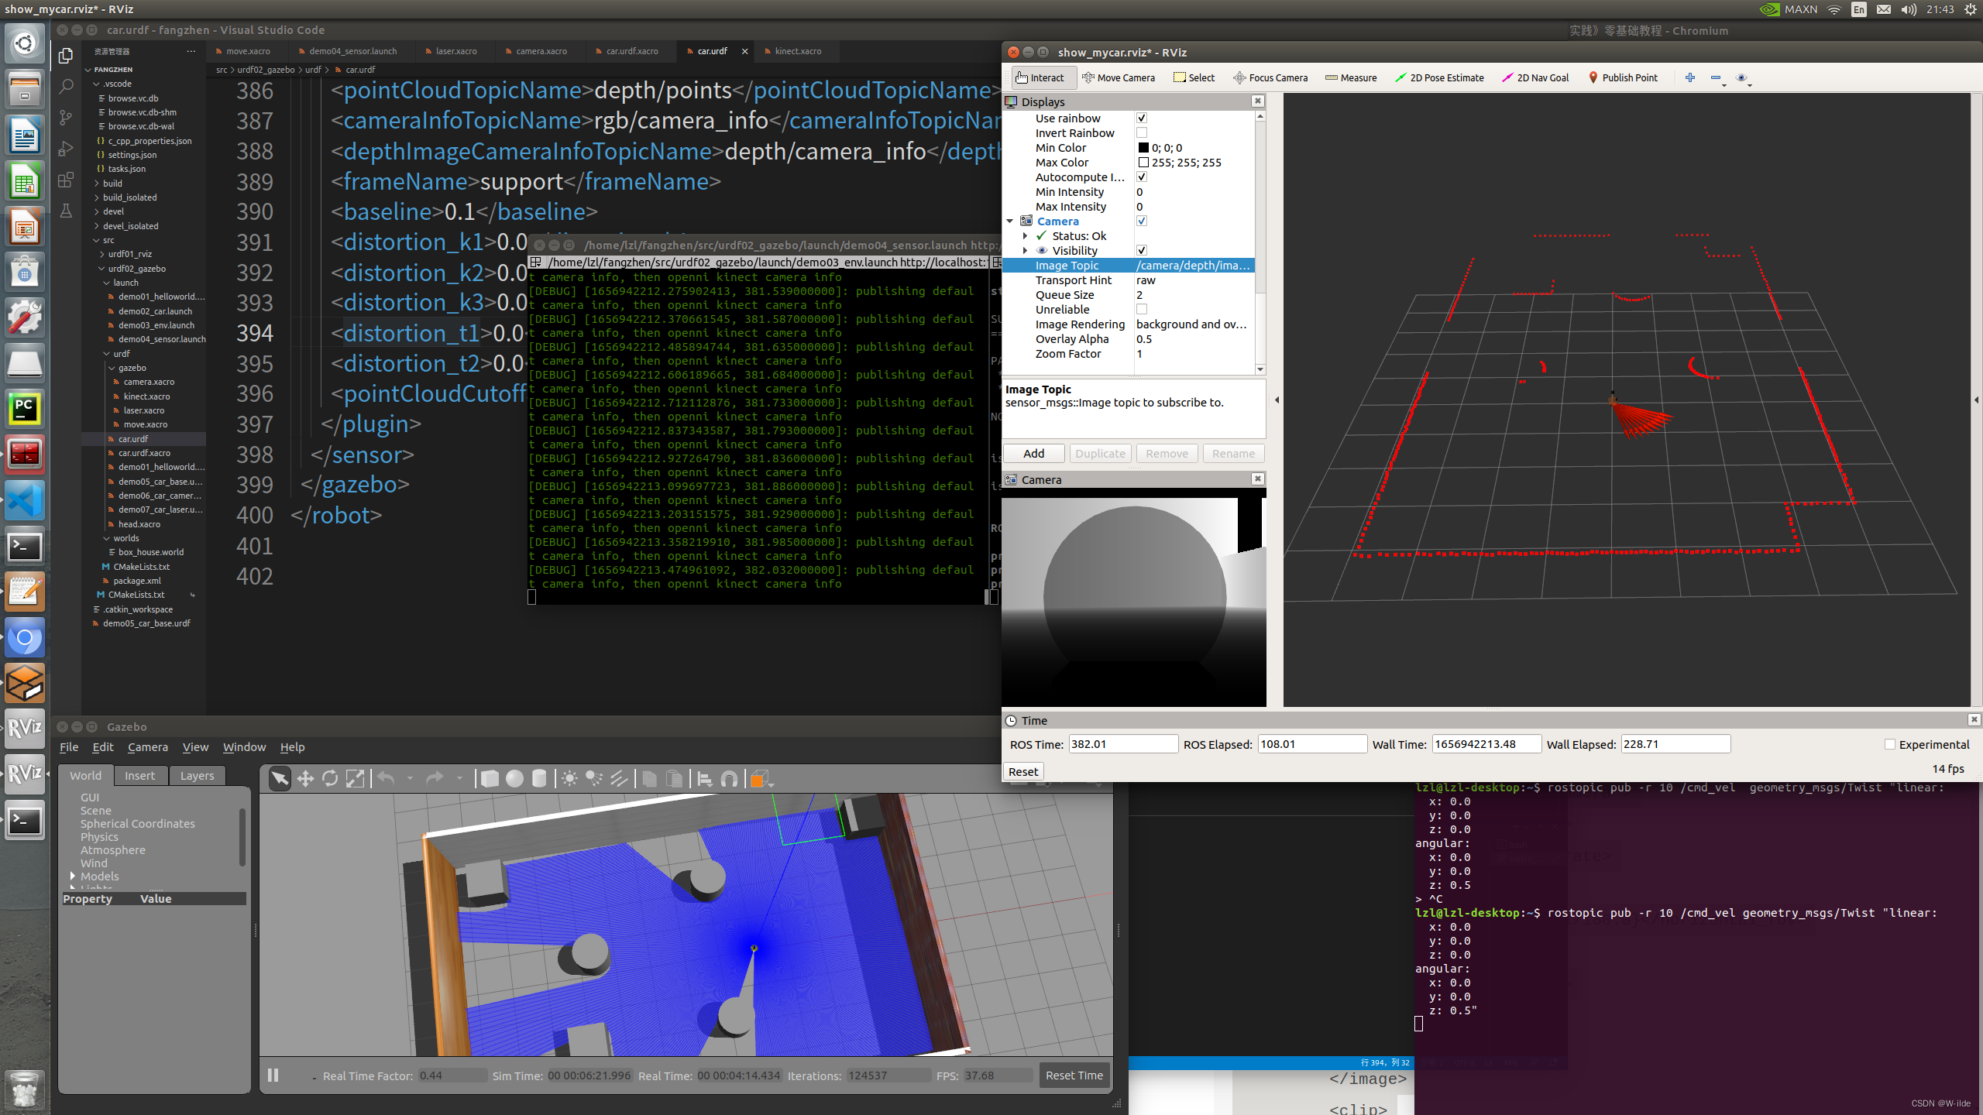
Task: Enable Experimental checkbox in Time panel
Action: pos(1890,744)
